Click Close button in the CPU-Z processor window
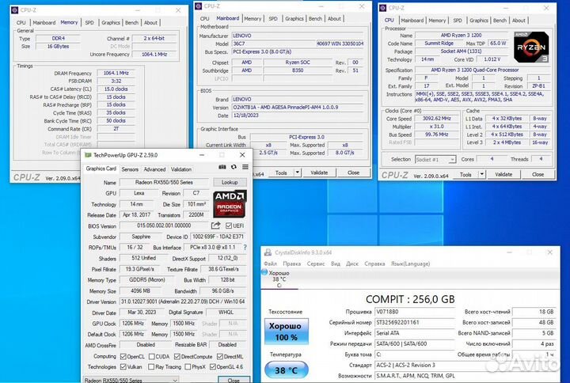Viewport: 570px width, 383px height. tap(538, 174)
